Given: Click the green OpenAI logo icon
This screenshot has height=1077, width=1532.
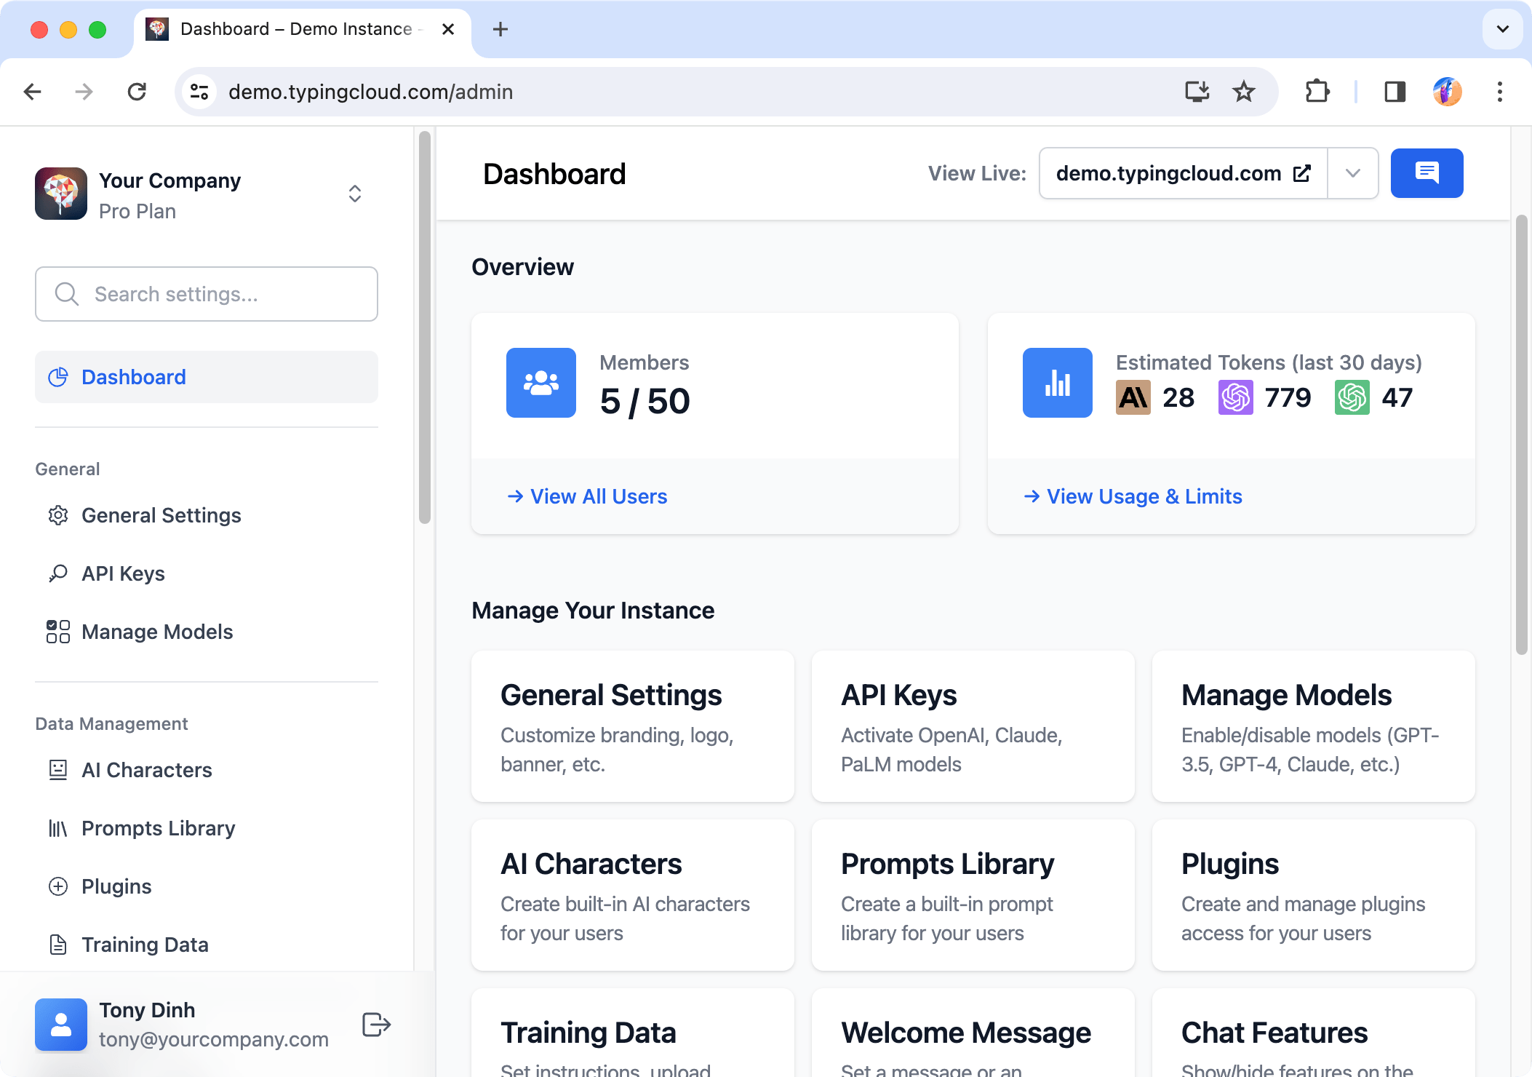Looking at the screenshot, I should point(1352,397).
